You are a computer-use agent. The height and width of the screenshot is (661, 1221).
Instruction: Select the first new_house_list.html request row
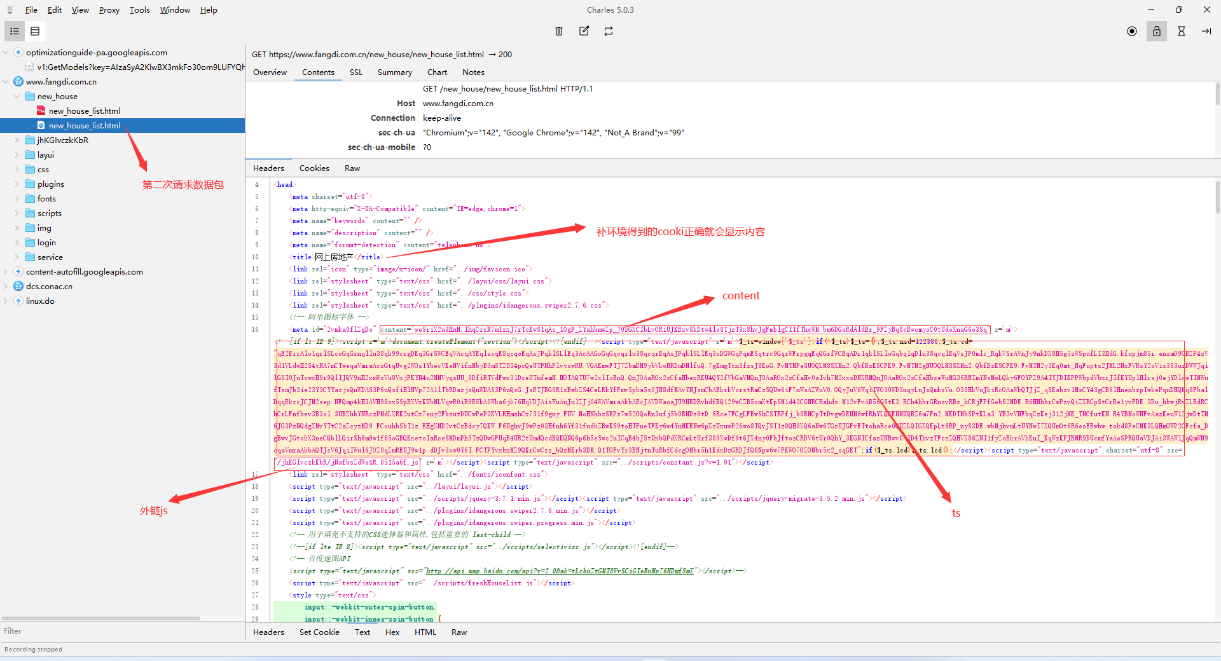tap(122, 111)
